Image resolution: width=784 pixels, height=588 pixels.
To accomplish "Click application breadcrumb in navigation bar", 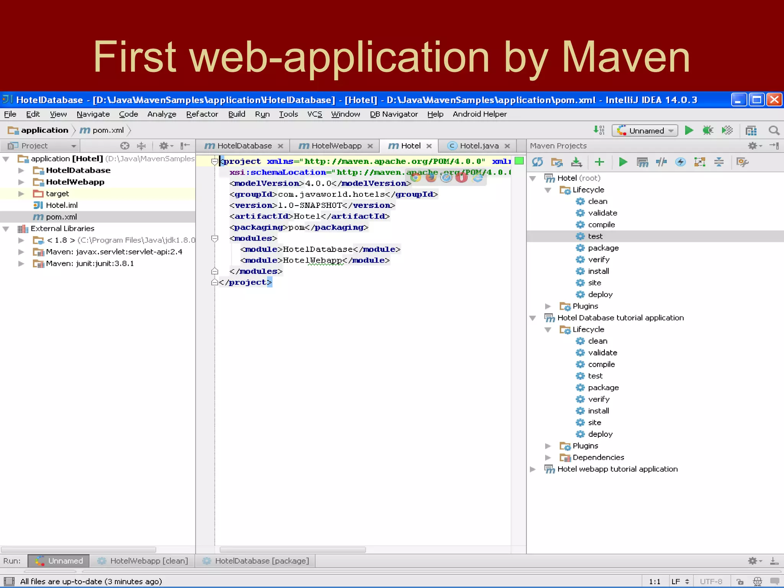I will pos(38,131).
